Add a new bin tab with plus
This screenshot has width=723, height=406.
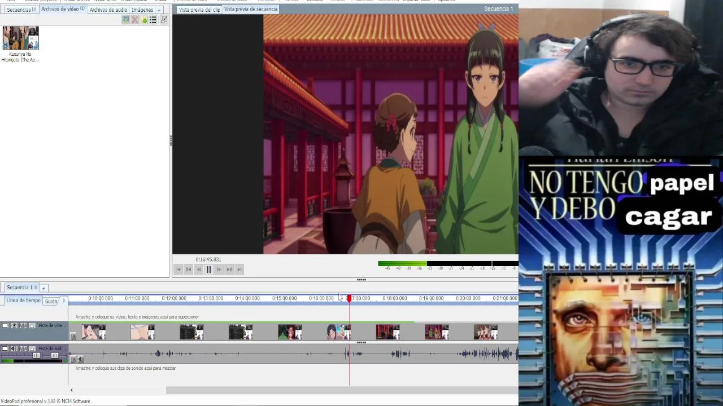coord(159,10)
